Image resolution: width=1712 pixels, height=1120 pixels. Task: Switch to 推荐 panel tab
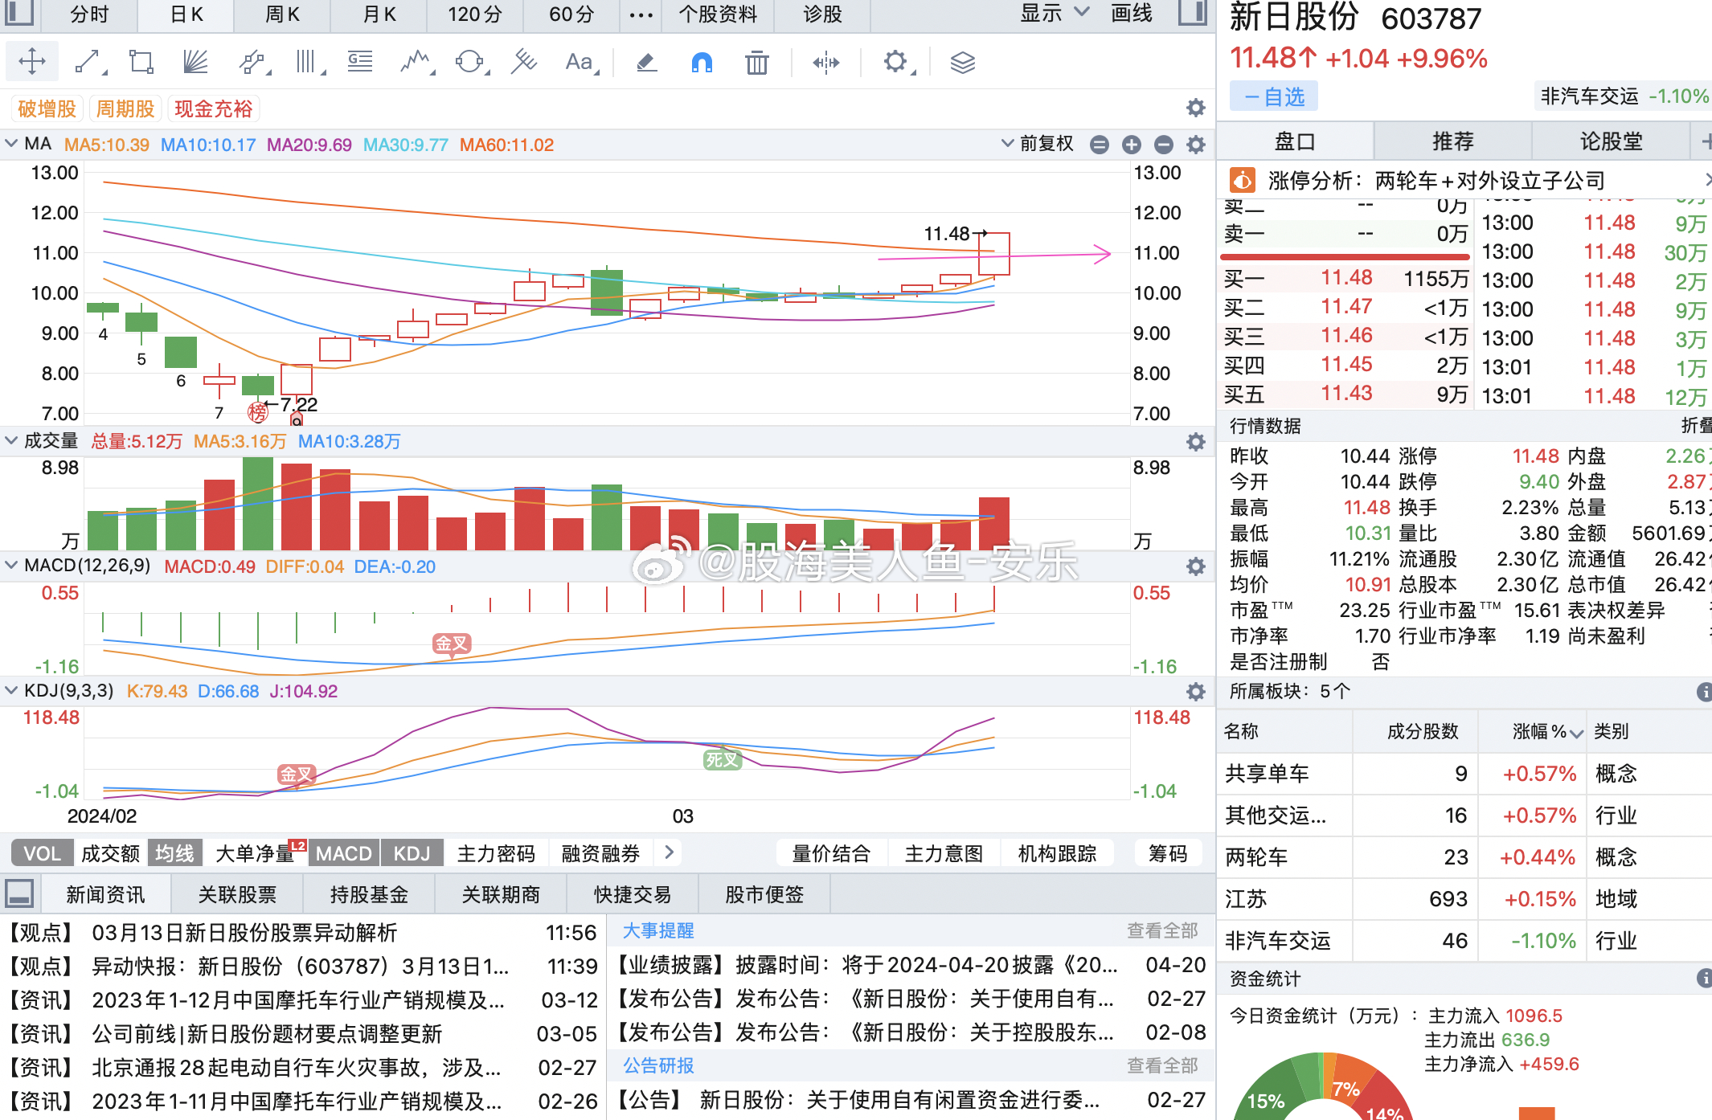pyautogui.click(x=1453, y=141)
